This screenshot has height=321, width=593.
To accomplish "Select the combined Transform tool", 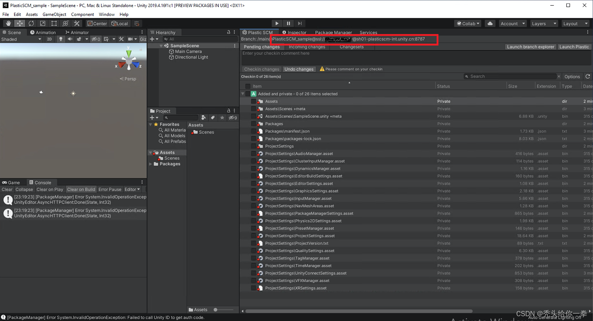I will (66, 23).
